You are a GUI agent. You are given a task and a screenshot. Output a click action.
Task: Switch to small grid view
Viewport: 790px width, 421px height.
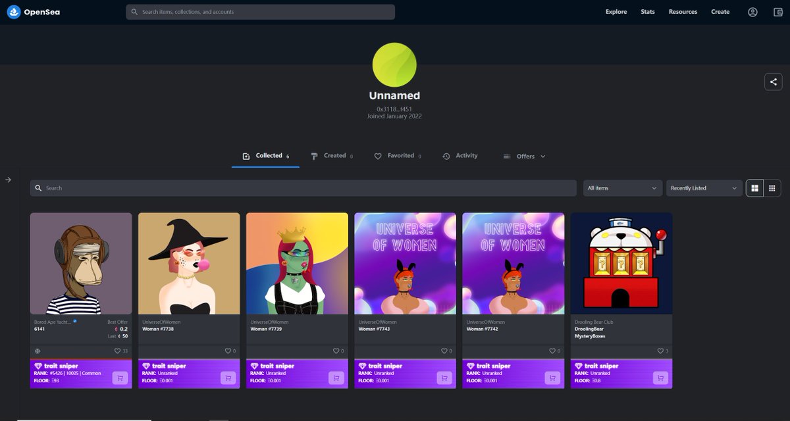coord(772,188)
